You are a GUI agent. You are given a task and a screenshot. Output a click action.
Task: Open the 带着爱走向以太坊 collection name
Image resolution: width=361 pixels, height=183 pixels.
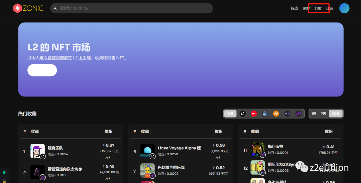pyautogui.click(x=63, y=169)
